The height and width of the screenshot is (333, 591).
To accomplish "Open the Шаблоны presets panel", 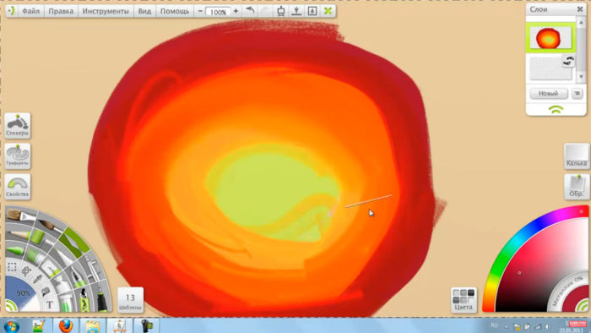I will pos(130,301).
